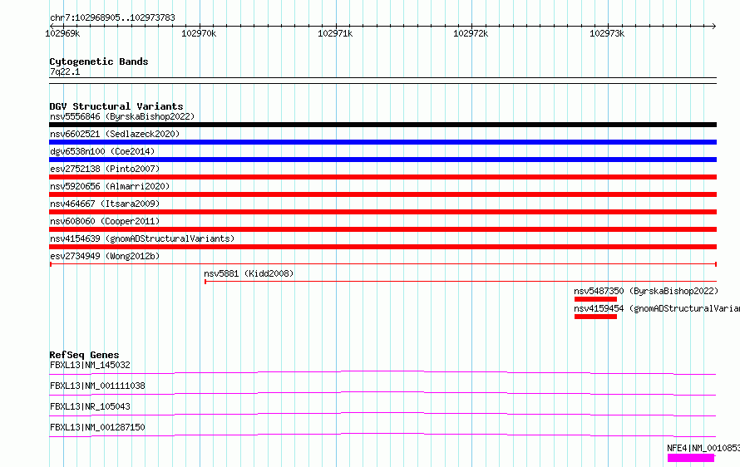Select the red nsv4154639 variant bar
Screen dimensions: 740x467
pos(382,247)
